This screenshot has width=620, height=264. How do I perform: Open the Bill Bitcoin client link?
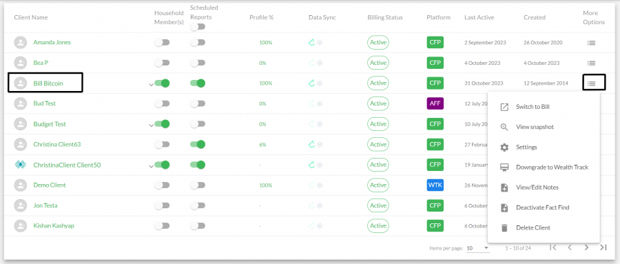click(48, 83)
